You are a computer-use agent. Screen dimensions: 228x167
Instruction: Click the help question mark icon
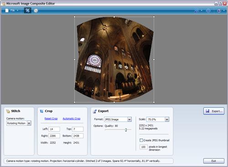click(x=219, y=10)
